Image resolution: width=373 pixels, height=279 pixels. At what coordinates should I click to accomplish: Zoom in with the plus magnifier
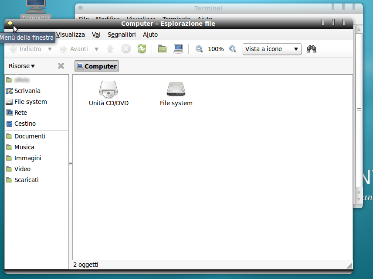[233, 49]
